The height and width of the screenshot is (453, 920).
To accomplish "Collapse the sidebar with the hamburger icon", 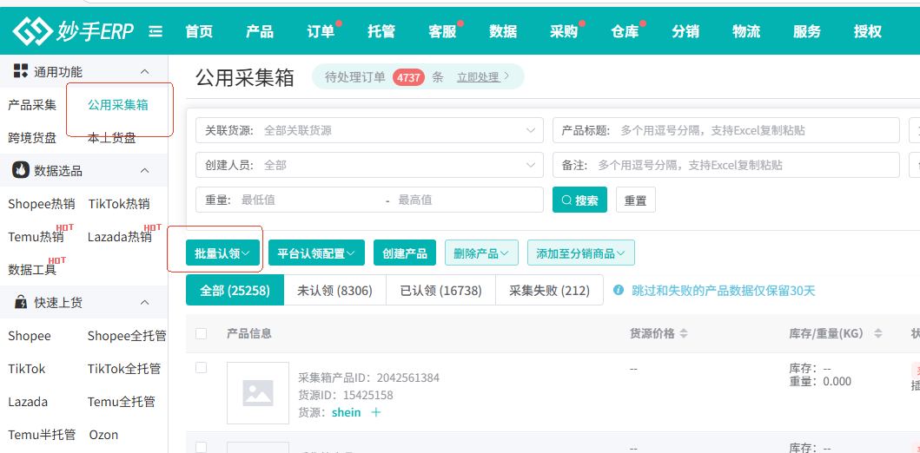I will 156,31.
